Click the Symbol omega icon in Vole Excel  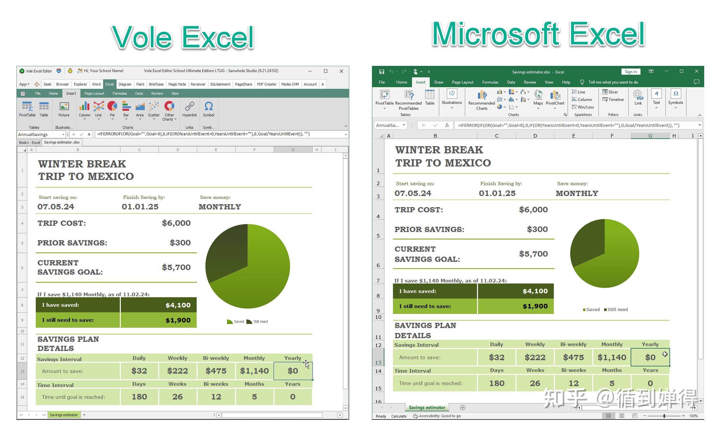208,106
